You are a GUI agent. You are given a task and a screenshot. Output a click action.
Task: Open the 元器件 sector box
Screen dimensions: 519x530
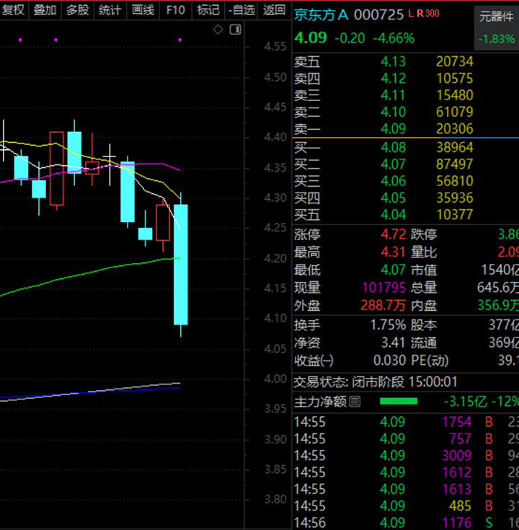(x=497, y=28)
